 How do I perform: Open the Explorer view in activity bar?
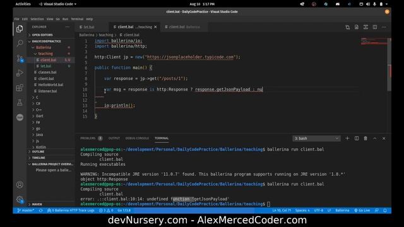tap(20, 28)
